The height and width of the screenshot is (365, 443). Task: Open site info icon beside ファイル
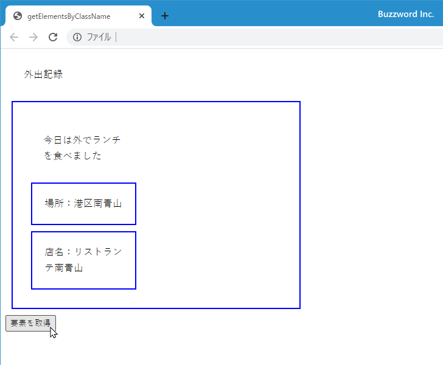tap(77, 37)
